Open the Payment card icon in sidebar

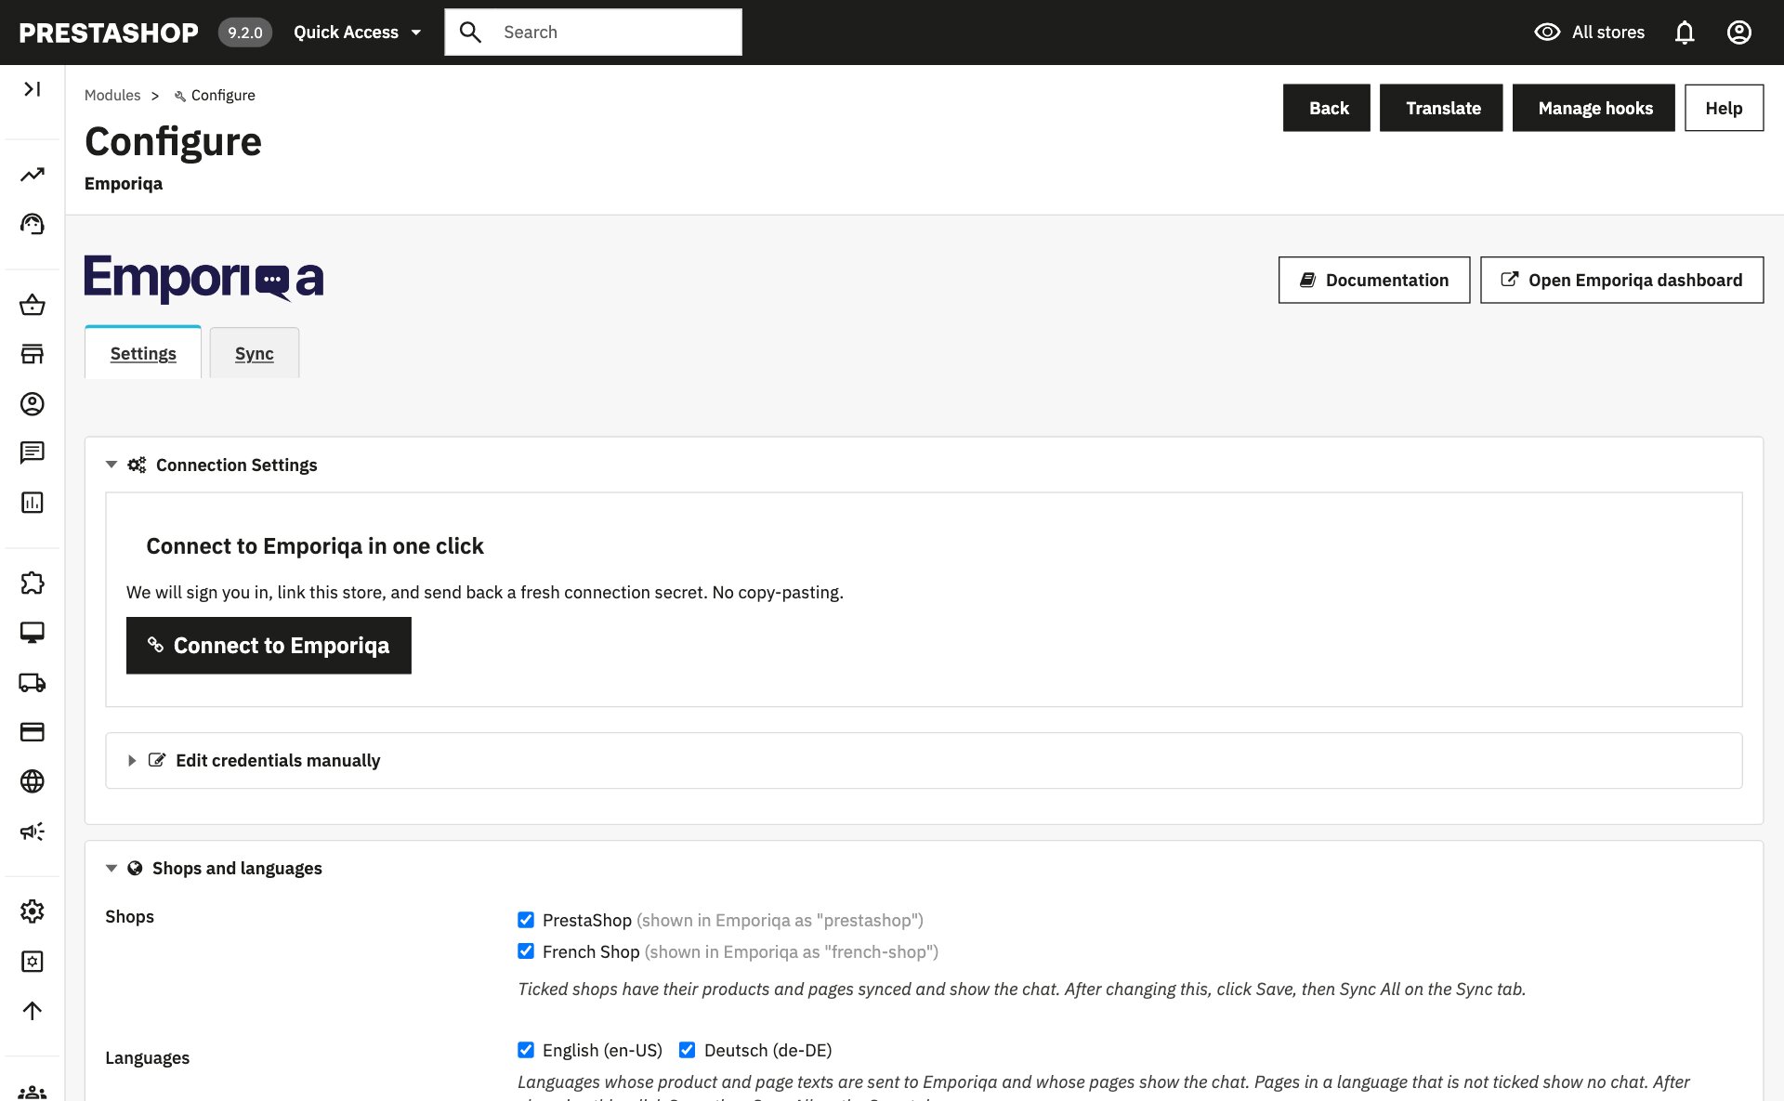(33, 732)
